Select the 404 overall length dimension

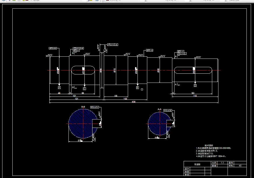pyautogui.click(x=133, y=102)
